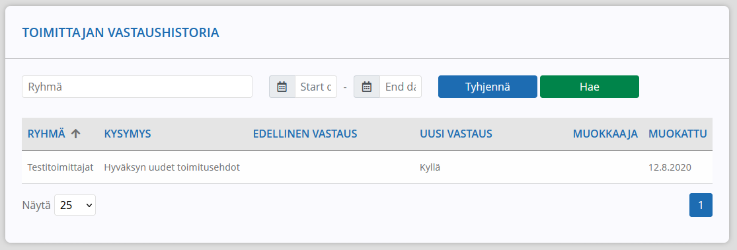The width and height of the screenshot is (737, 250).
Task: Sort by the Kysymys column header
Action: (128, 134)
